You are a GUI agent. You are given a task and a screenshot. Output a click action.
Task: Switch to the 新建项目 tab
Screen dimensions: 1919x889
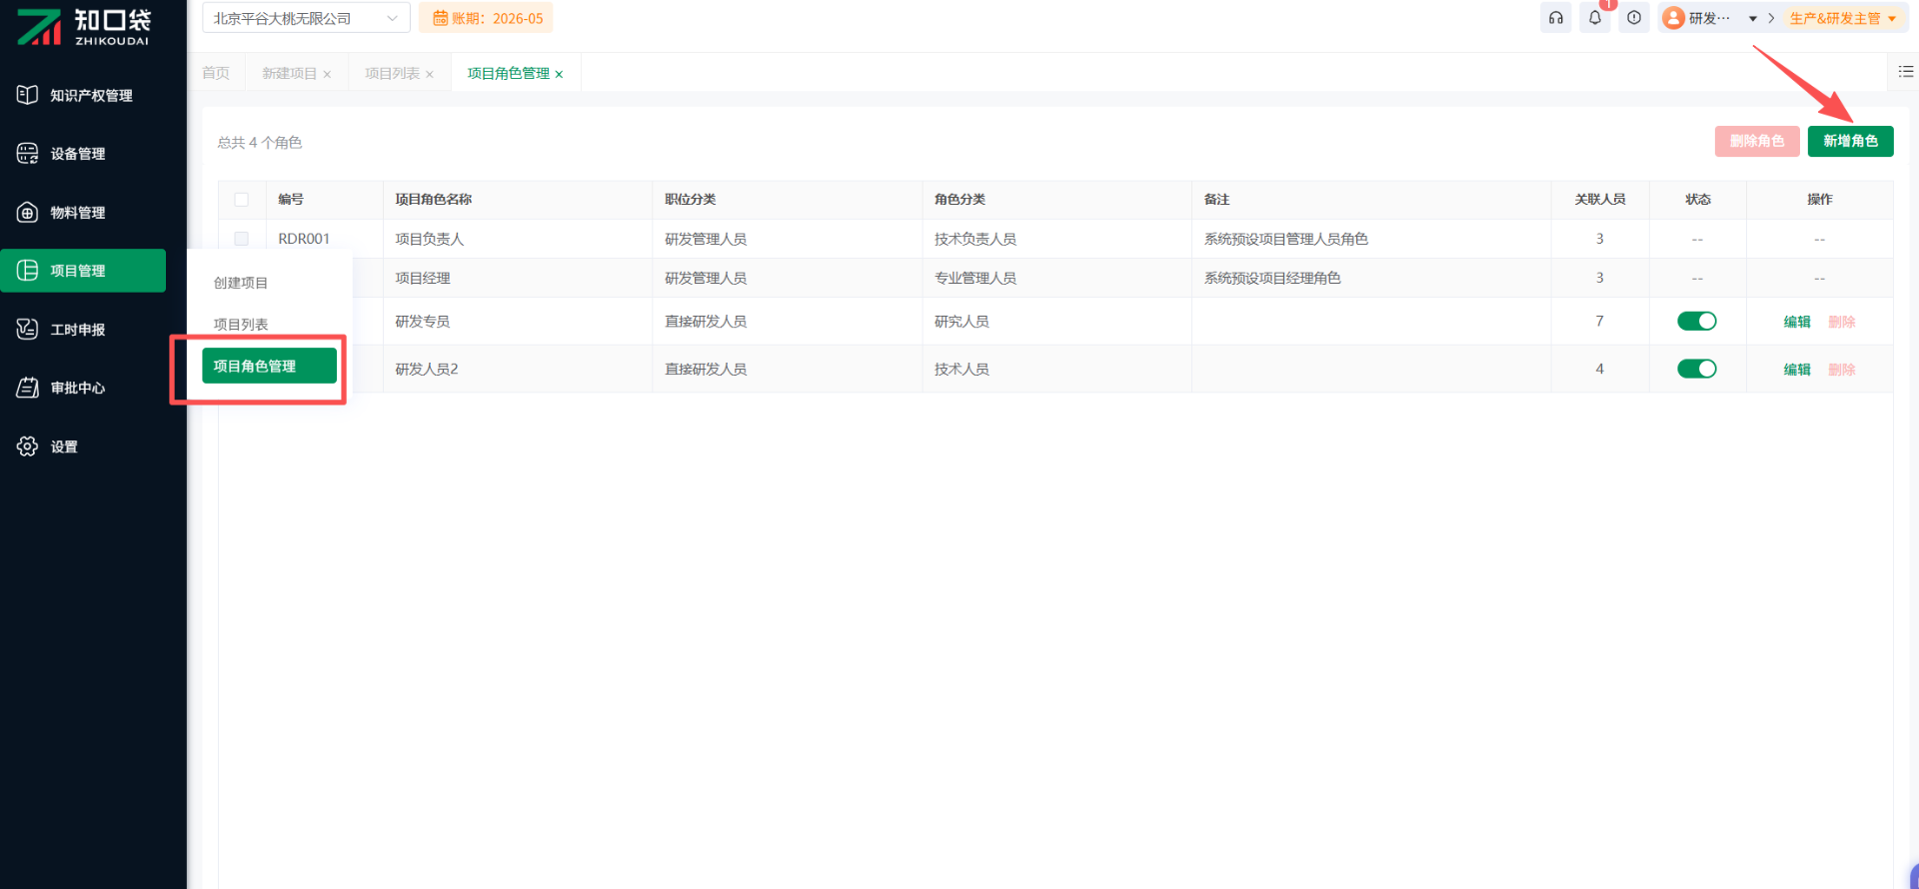coord(289,73)
